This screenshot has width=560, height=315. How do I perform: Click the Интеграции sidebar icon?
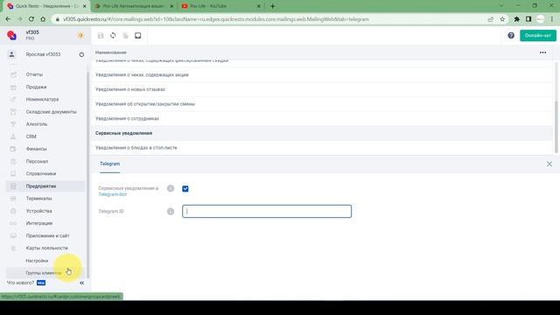(13, 223)
